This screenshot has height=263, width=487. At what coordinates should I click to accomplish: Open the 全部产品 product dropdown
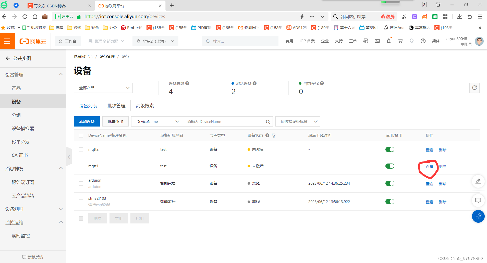[x=103, y=88]
